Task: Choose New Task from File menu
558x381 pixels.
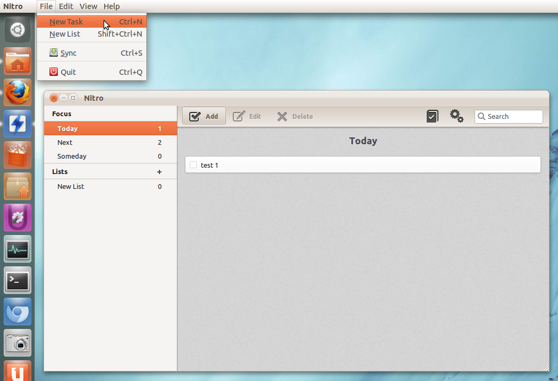Action: tap(92, 22)
